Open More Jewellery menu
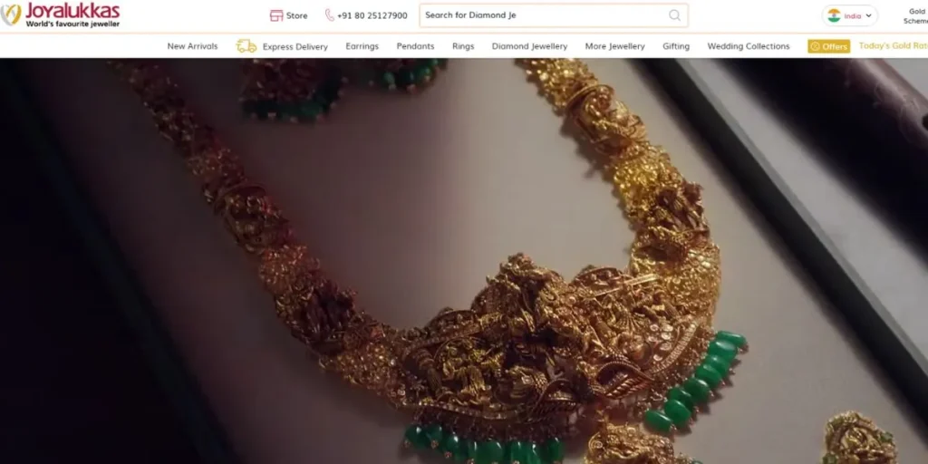This screenshot has height=464, width=928. tap(615, 46)
